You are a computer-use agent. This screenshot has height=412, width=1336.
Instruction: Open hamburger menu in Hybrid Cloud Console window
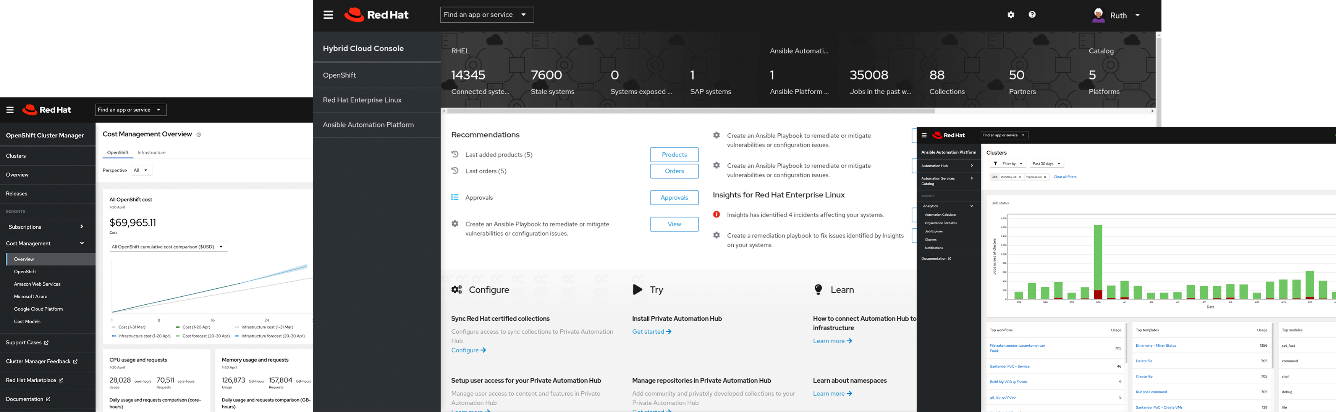tap(328, 15)
